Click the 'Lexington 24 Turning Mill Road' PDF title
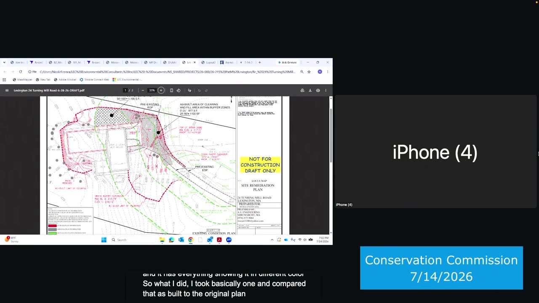 tap(49, 90)
